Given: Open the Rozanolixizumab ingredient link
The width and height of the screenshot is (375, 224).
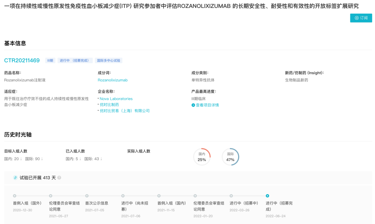Looking at the screenshot, I should click(112, 80).
